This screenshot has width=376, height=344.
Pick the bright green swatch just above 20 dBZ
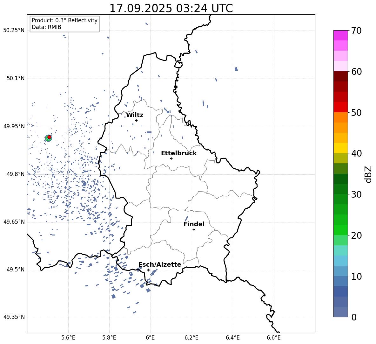[341, 230]
